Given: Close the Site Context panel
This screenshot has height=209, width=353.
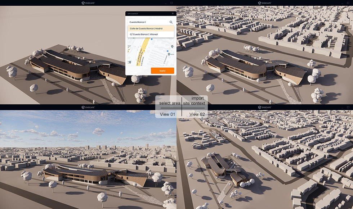Looking at the screenshot, I should pos(172,13).
